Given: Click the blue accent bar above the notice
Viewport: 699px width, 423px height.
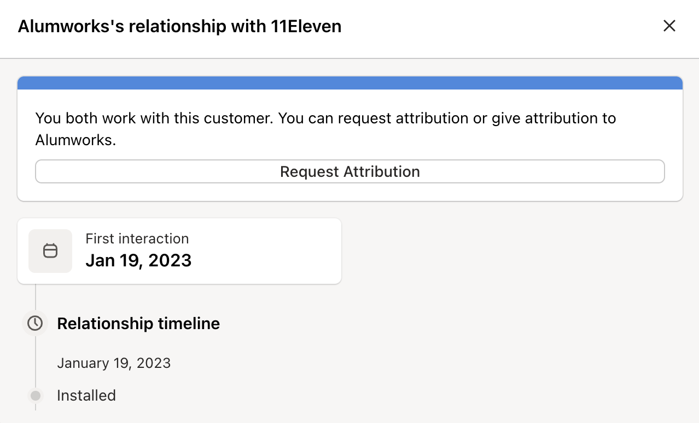Looking at the screenshot, I should (x=349, y=82).
